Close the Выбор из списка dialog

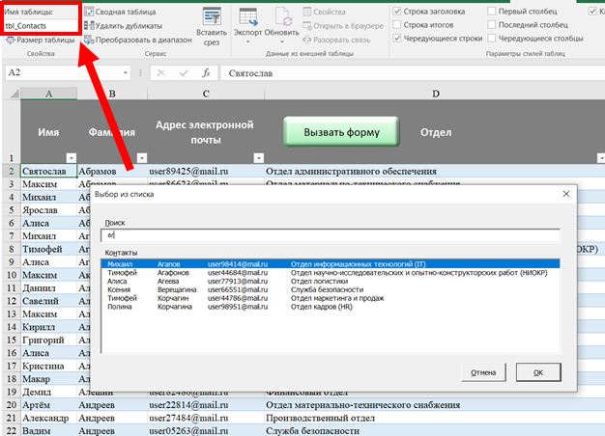point(566,194)
